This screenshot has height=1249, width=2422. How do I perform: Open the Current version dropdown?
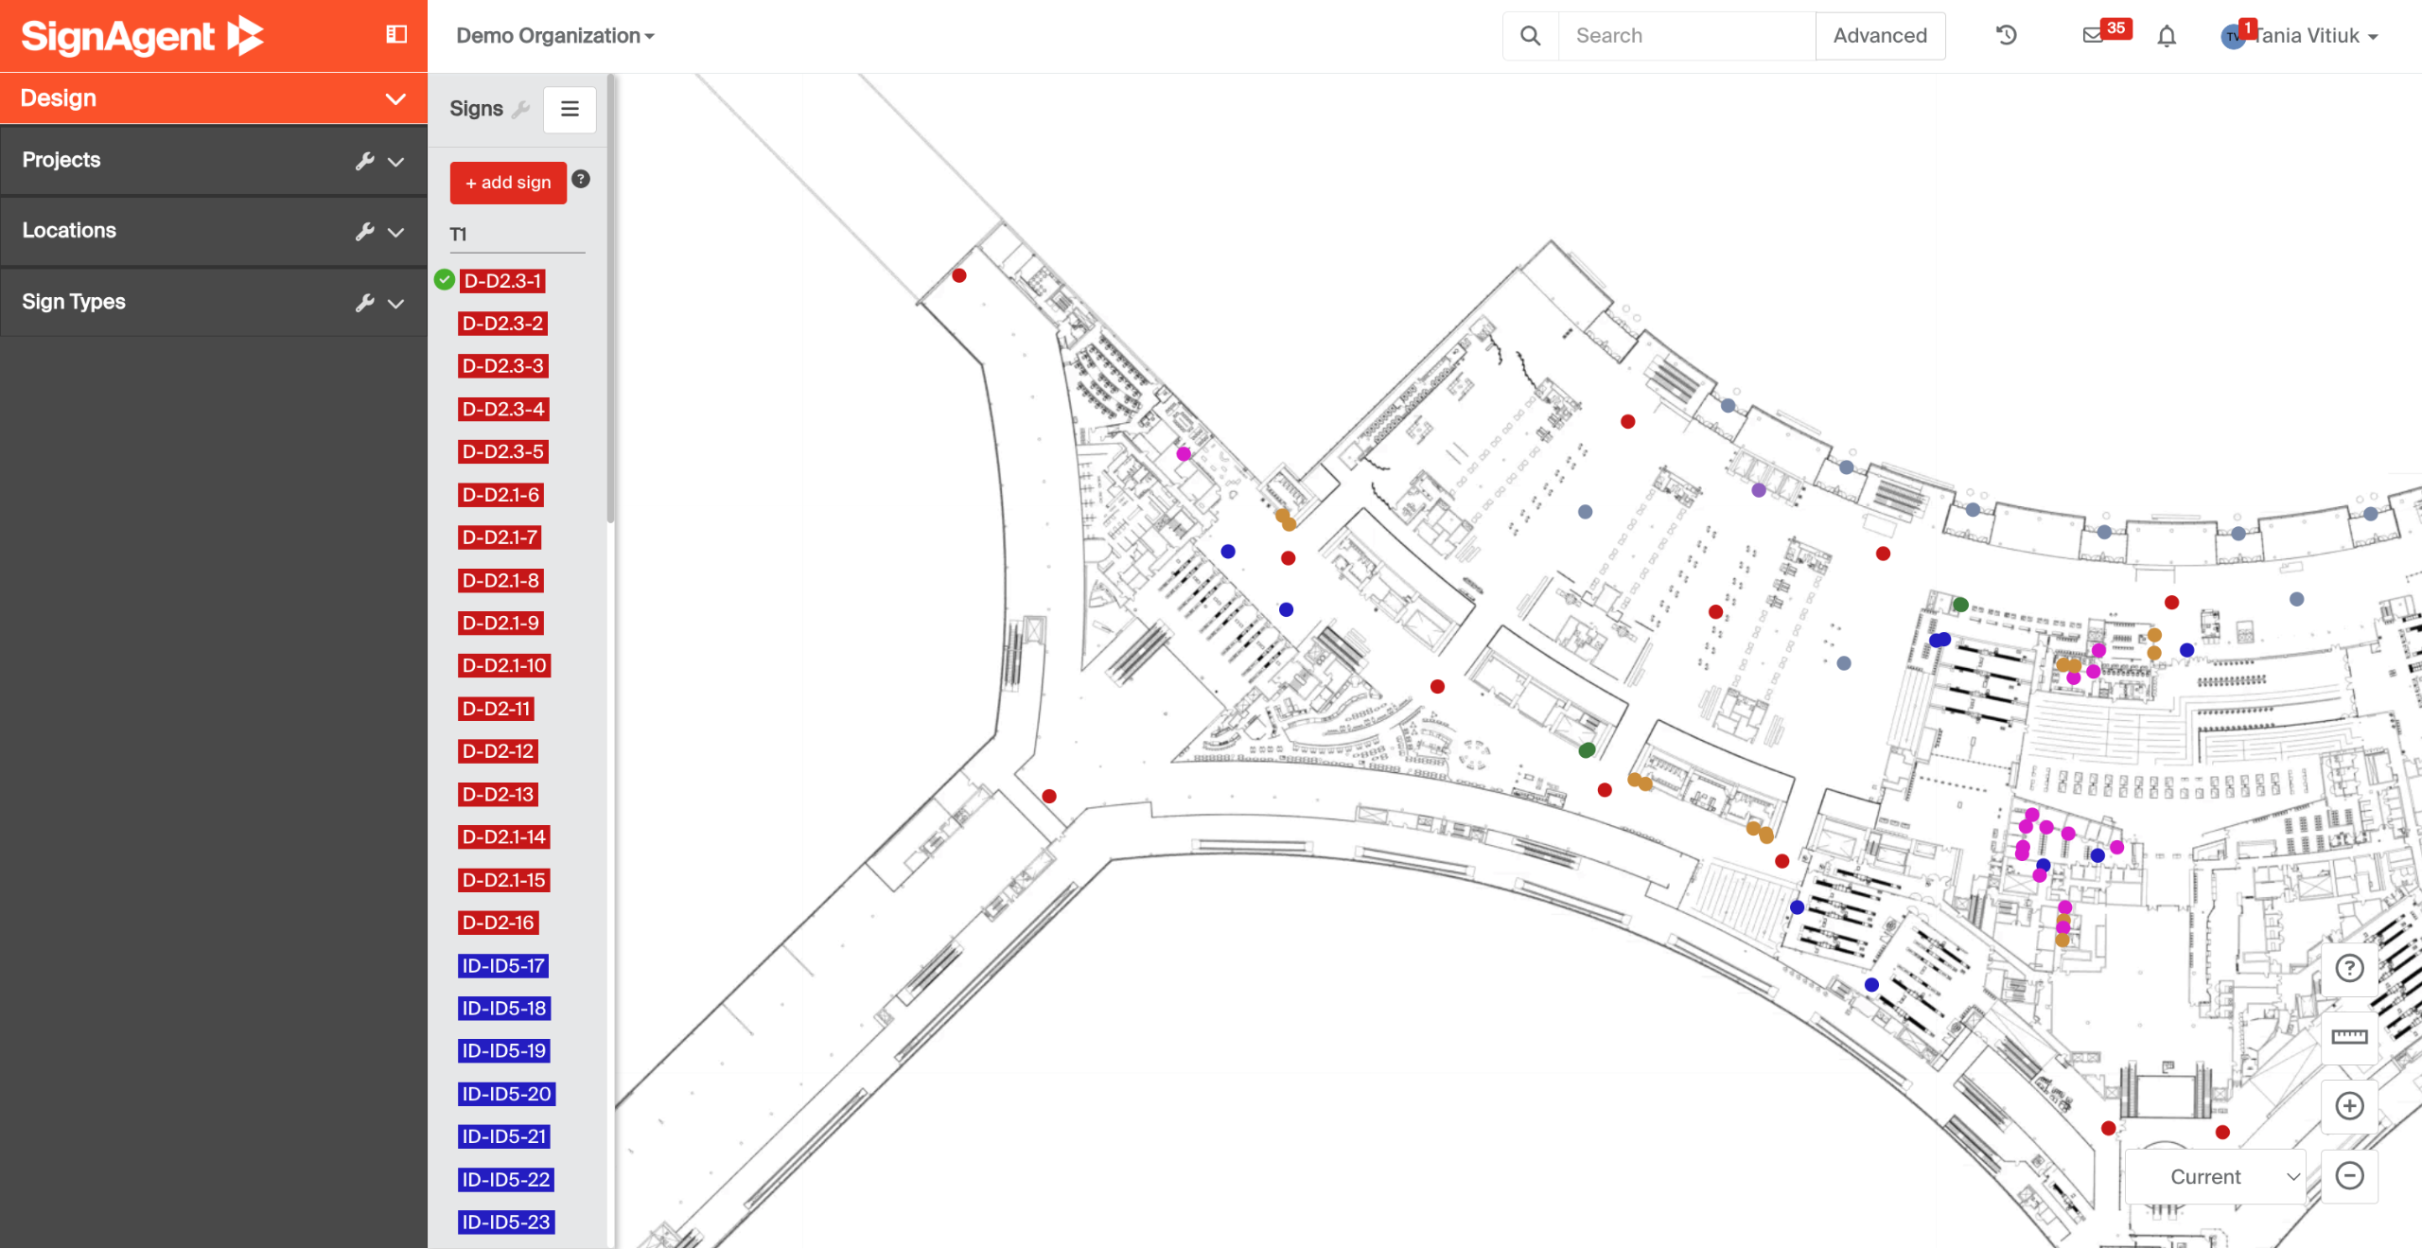coord(2215,1177)
